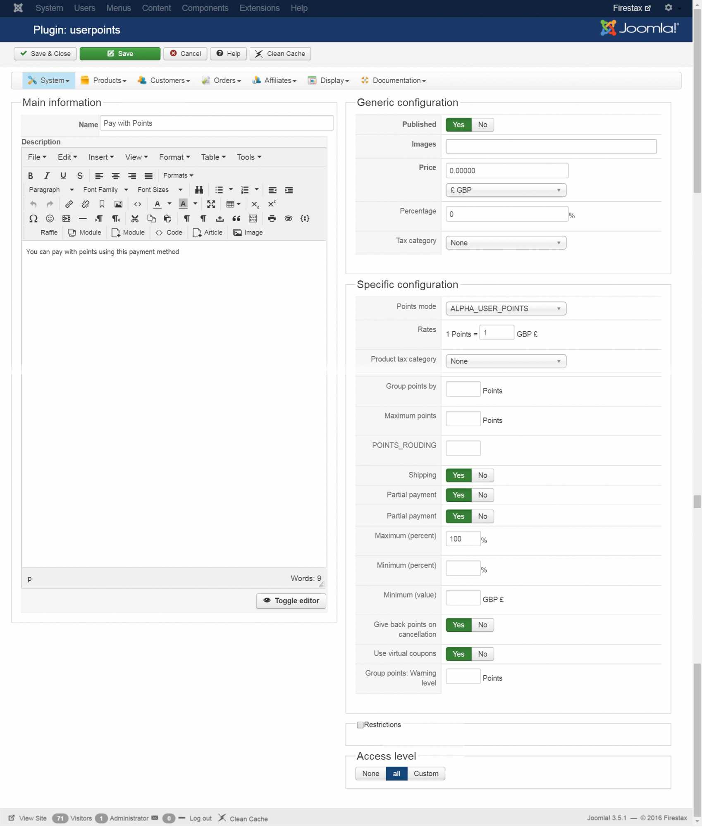Click Save & Close button

click(45, 54)
